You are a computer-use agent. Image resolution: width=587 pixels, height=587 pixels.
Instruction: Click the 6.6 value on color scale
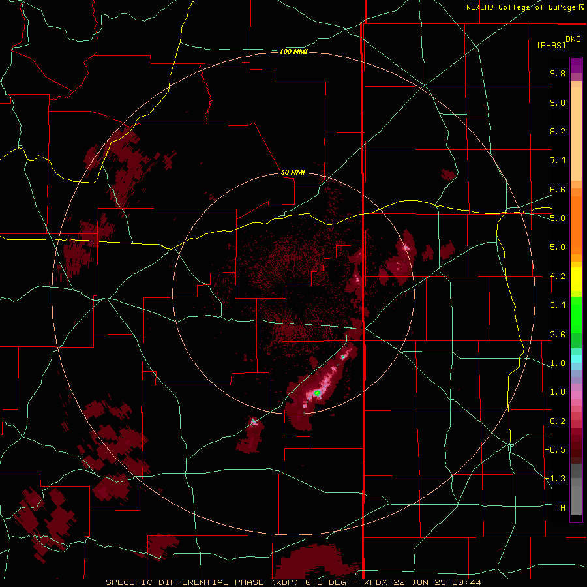(x=558, y=189)
